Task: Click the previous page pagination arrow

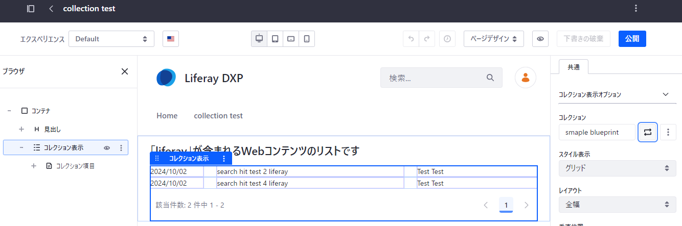Action: pos(486,205)
